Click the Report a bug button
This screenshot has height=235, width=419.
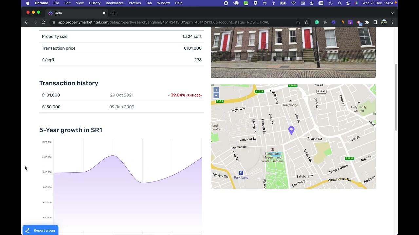41,230
